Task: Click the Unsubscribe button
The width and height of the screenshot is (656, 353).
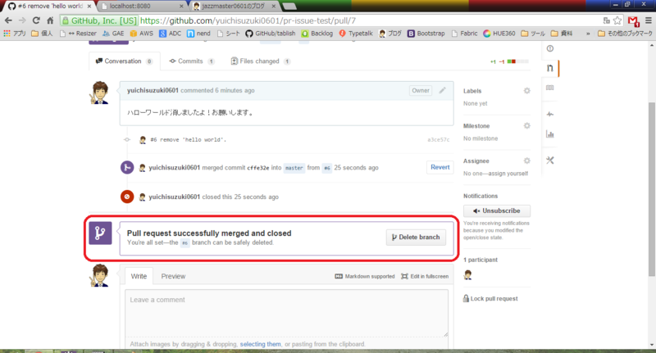Action: tap(497, 211)
